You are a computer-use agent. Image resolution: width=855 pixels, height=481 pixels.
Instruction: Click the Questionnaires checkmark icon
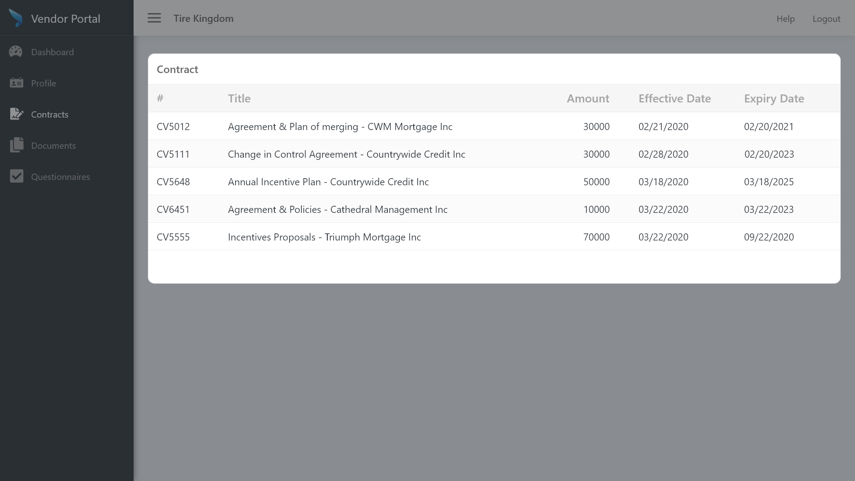tap(16, 176)
